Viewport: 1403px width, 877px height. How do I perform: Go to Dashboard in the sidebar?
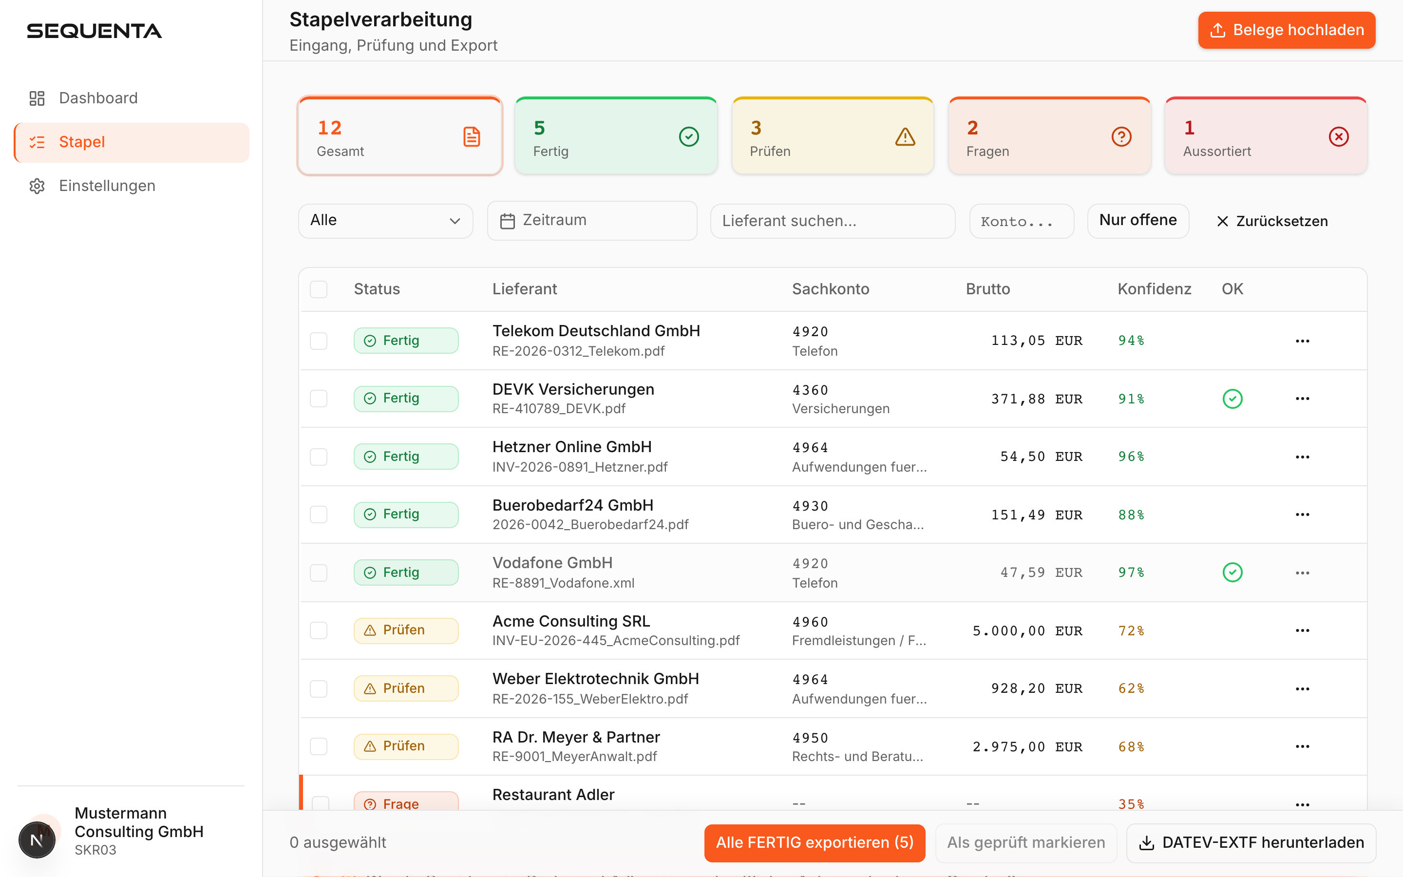(x=98, y=98)
